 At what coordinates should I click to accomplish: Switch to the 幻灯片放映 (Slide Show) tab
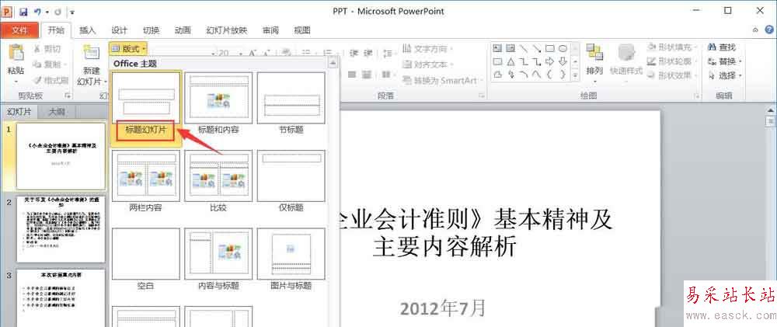coord(226,30)
